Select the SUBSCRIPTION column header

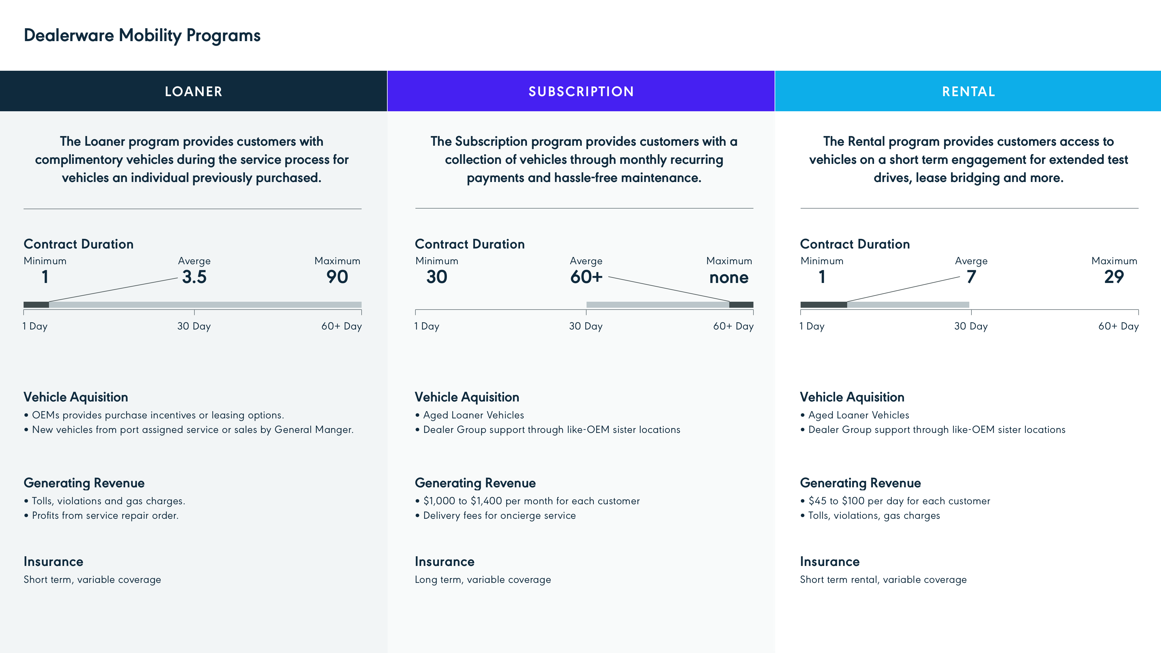(581, 92)
